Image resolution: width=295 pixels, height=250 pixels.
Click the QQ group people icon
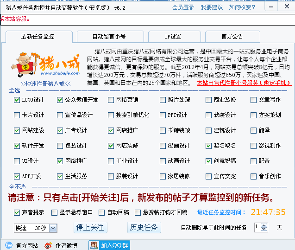94,245
